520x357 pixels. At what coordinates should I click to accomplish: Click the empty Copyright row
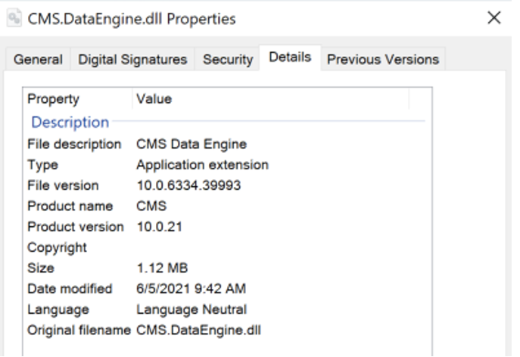pyautogui.click(x=57, y=247)
